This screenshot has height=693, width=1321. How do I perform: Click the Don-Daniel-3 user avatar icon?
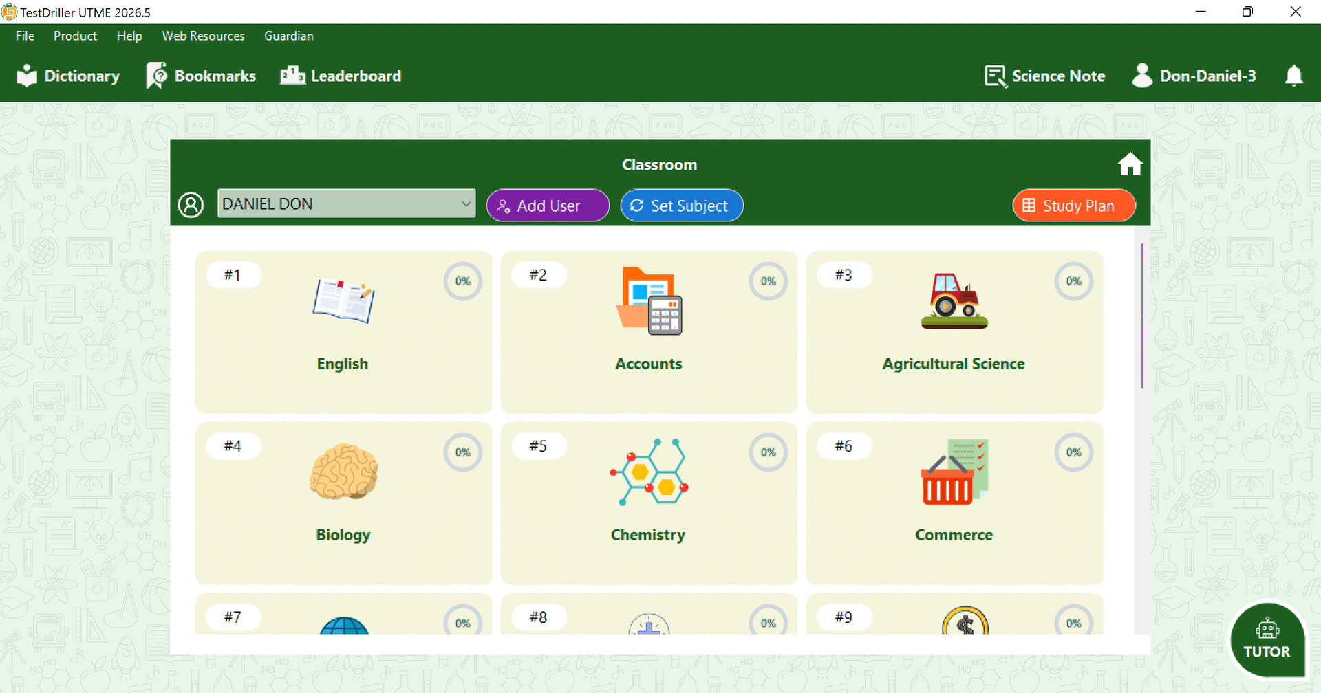[1142, 76]
